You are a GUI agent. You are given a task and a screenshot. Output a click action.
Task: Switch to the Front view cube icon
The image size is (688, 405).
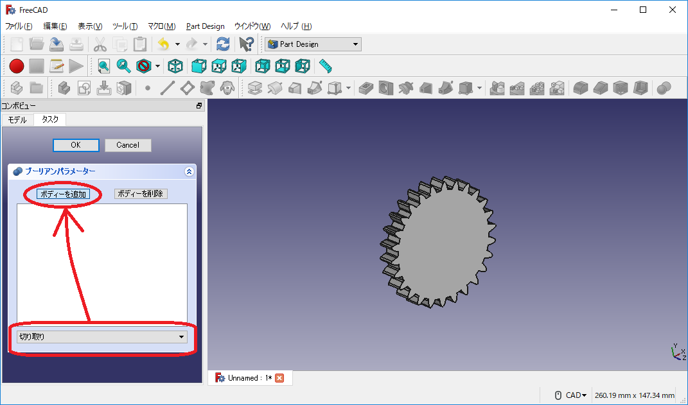pyautogui.click(x=198, y=66)
